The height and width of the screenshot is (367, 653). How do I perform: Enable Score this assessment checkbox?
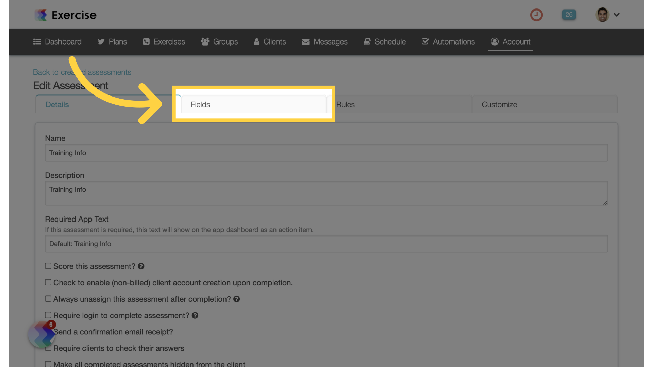48,266
